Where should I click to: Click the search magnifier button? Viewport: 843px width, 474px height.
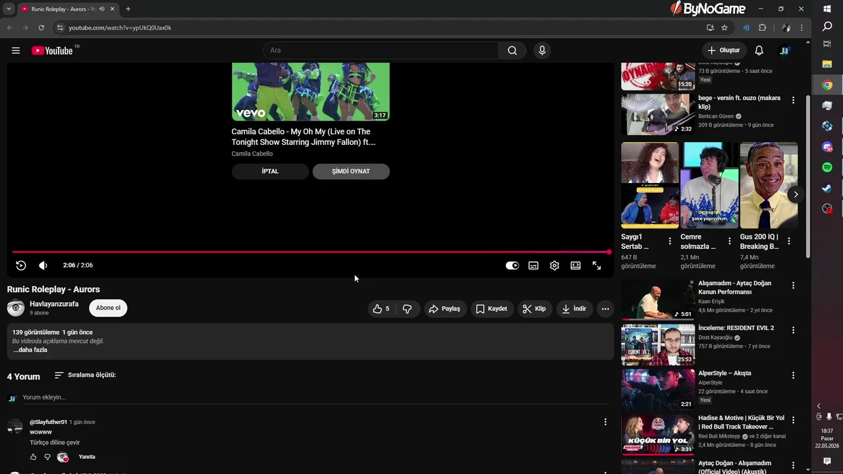pos(512,51)
